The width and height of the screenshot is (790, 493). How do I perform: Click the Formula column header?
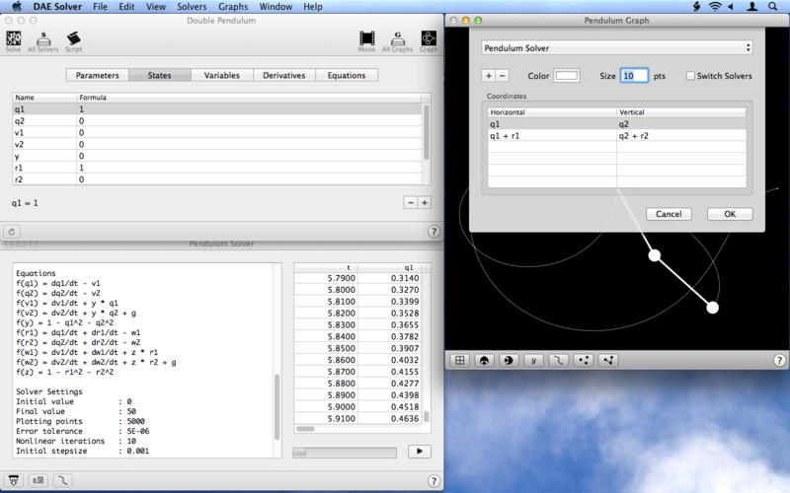coord(249,97)
